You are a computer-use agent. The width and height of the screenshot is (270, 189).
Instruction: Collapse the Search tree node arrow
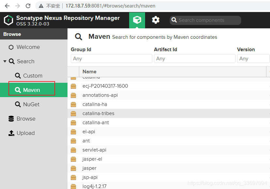click(x=5, y=61)
